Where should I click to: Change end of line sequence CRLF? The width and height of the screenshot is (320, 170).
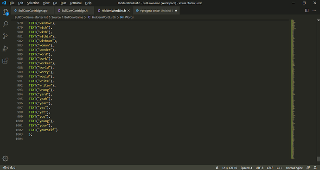(x=270, y=168)
